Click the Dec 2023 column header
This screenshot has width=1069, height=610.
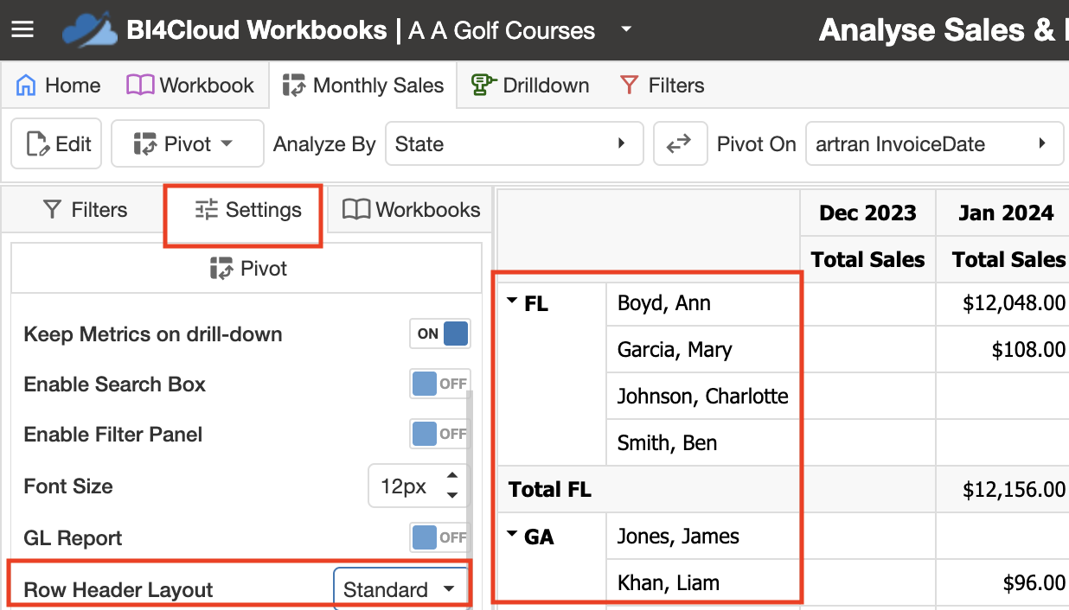(x=867, y=213)
